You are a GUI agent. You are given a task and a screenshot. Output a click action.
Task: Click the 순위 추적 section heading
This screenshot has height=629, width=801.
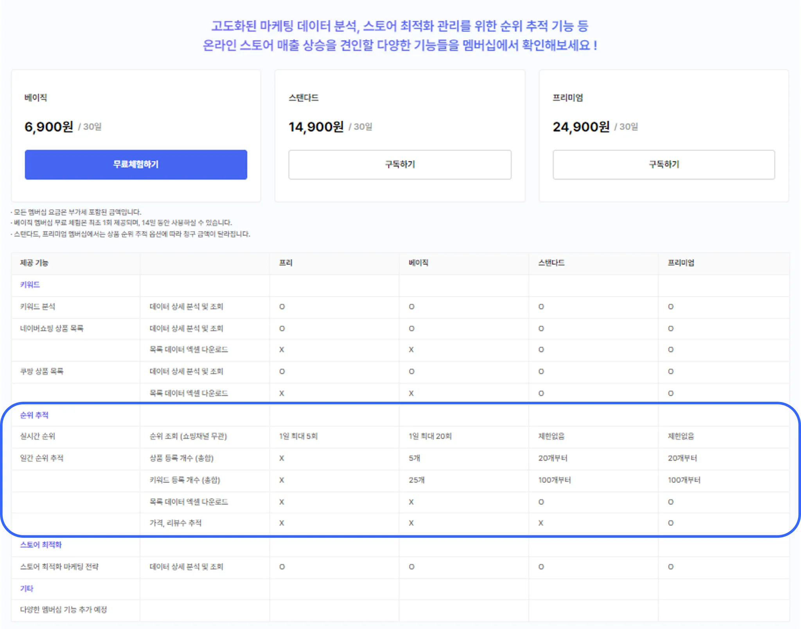[x=34, y=415]
